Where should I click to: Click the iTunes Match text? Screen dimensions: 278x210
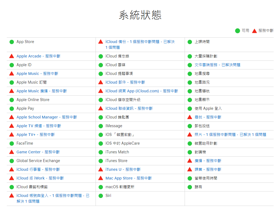(117, 152)
